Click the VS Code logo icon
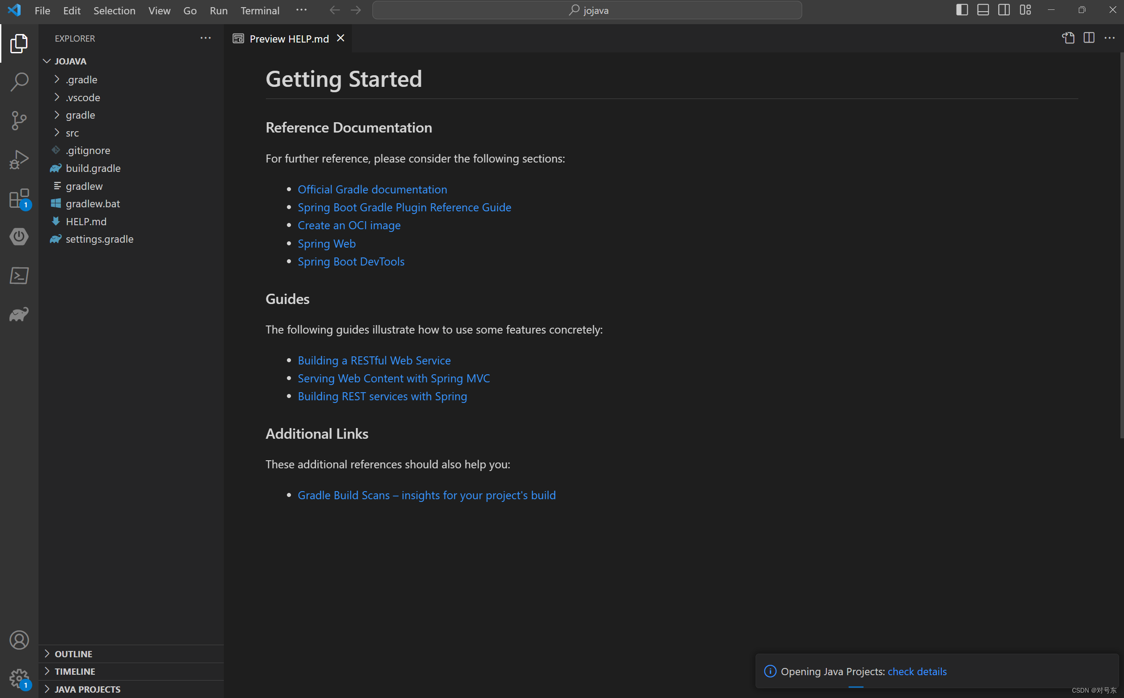This screenshot has width=1124, height=698. (x=14, y=10)
